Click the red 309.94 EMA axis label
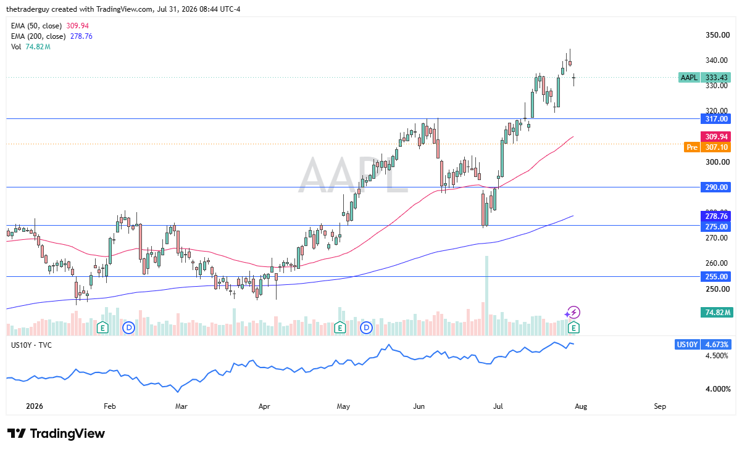This screenshot has height=452, width=742. pyautogui.click(x=717, y=136)
